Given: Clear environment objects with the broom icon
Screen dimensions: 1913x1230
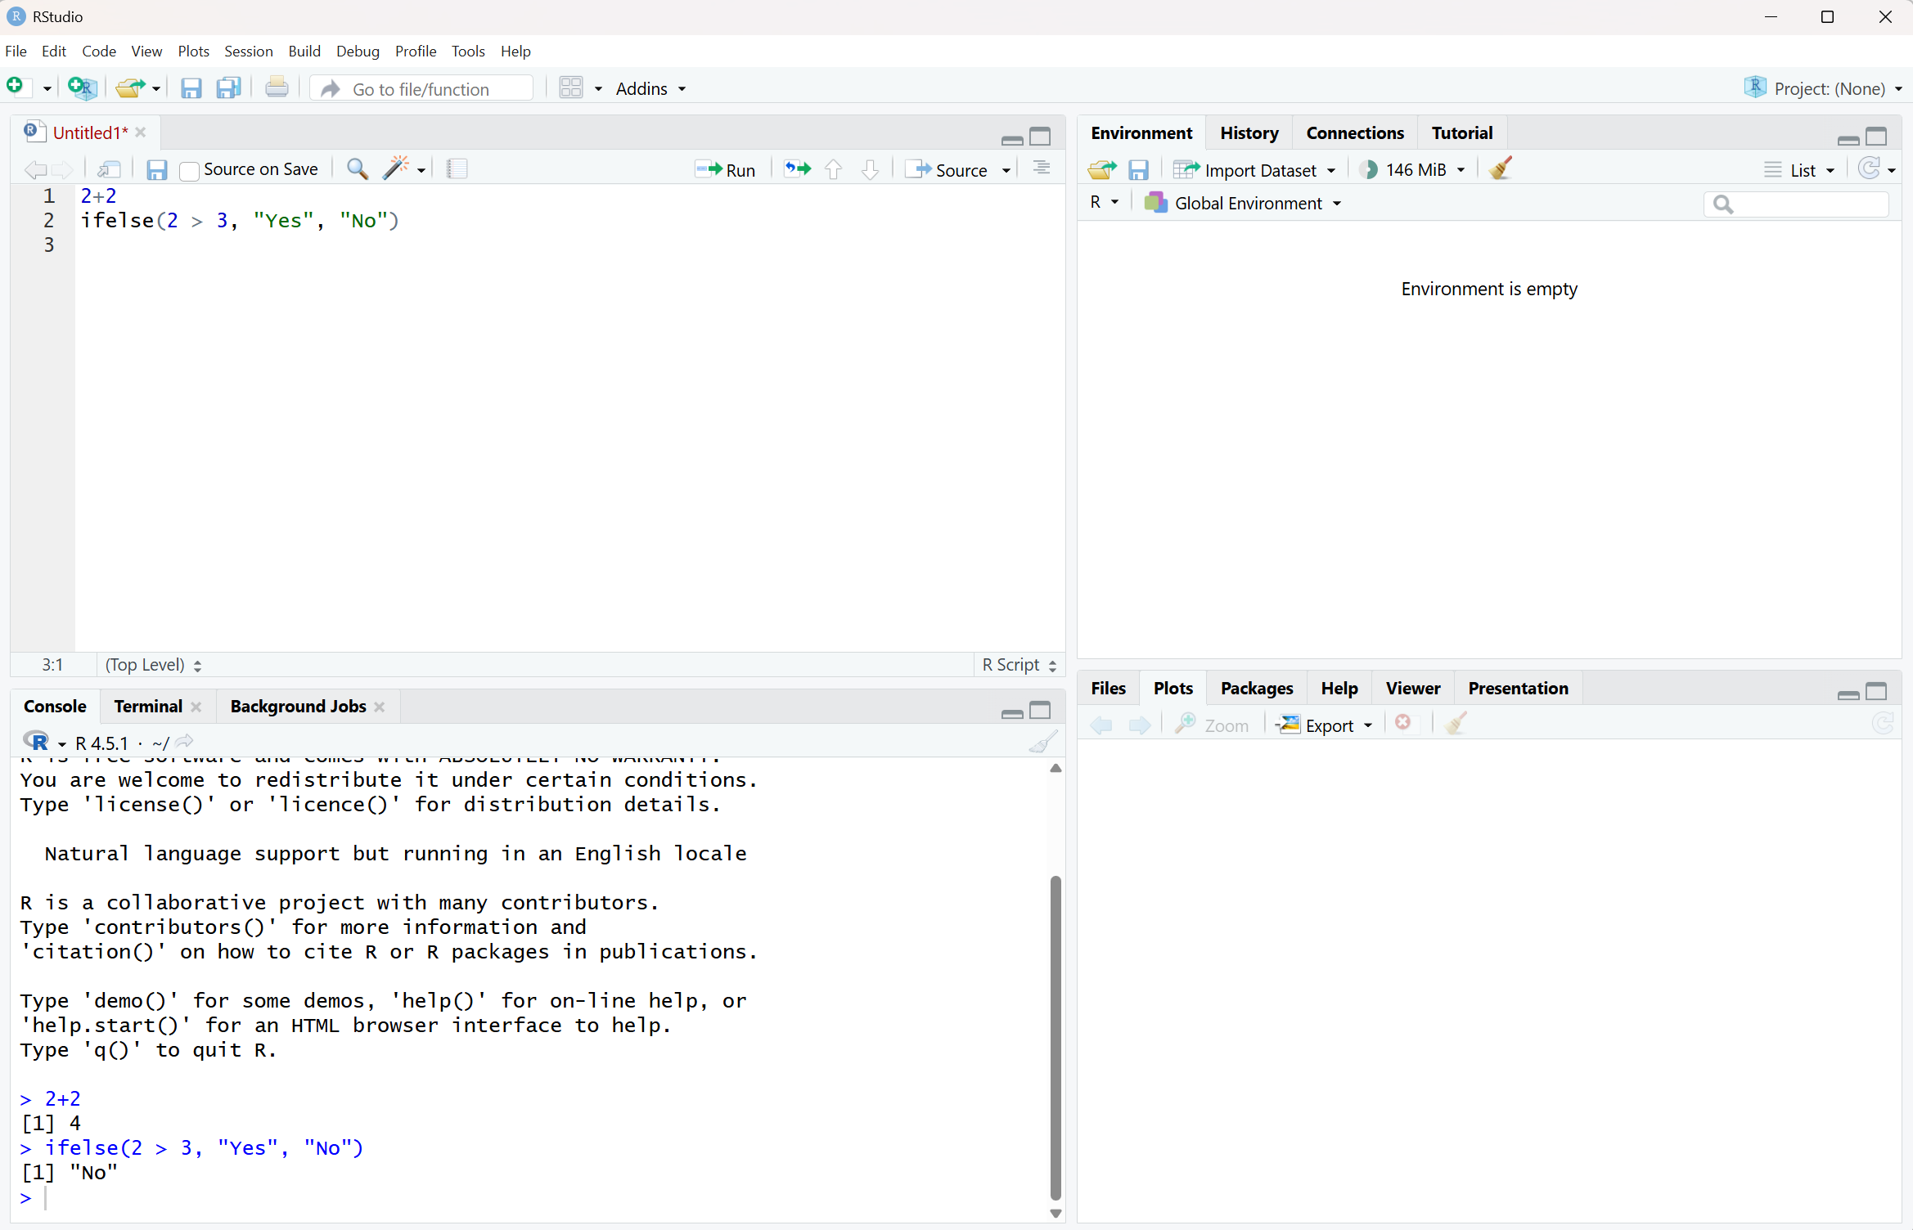Looking at the screenshot, I should [1501, 169].
